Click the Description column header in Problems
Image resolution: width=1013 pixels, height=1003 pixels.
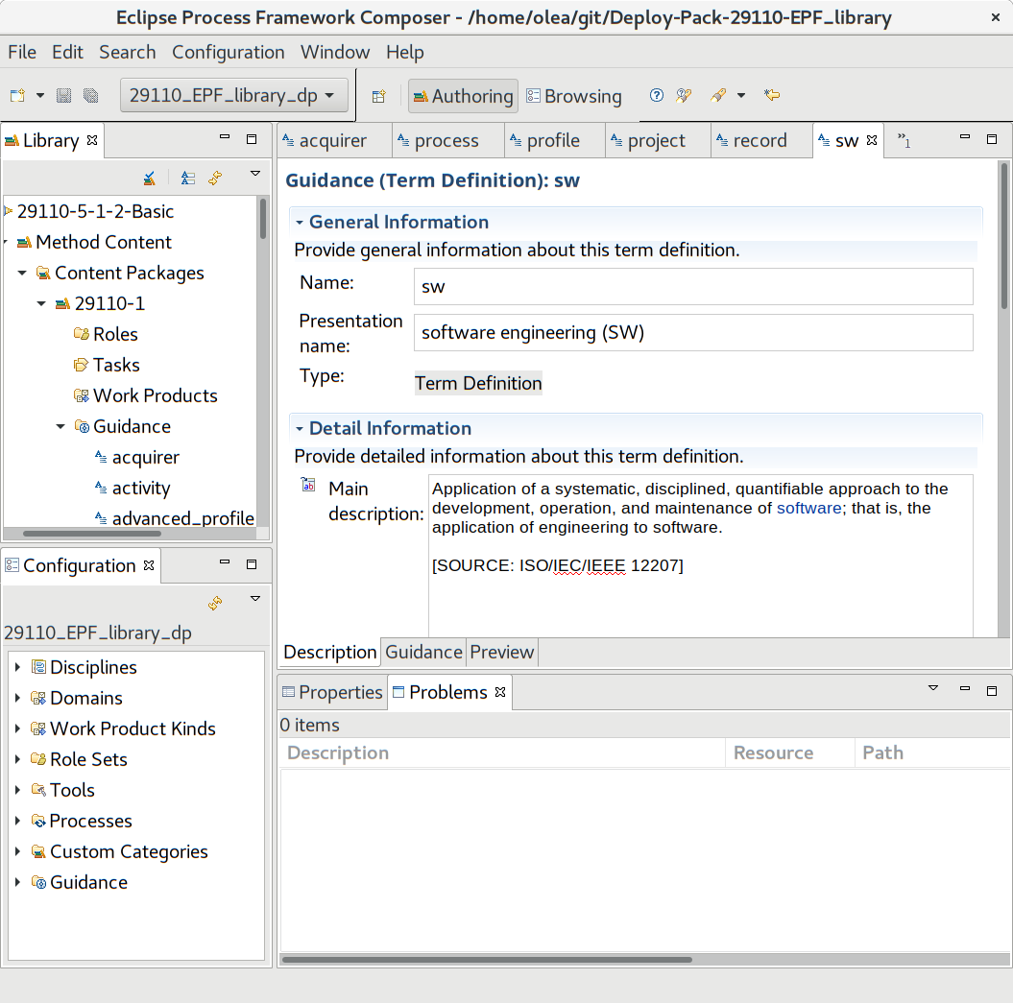tap(502, 753)
